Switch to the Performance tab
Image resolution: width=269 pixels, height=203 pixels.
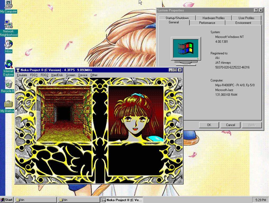(207, 23)
